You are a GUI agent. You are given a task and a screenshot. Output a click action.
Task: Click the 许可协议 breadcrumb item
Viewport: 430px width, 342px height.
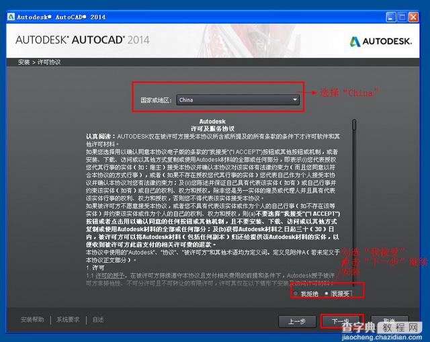pos(49,62)
